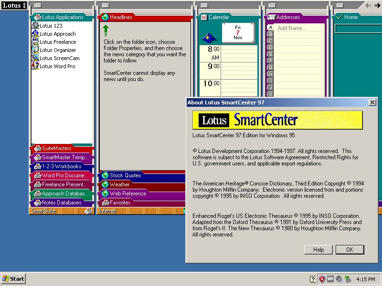
Task: Click the left drawer scroll arrow
Action: coord(368,5)
